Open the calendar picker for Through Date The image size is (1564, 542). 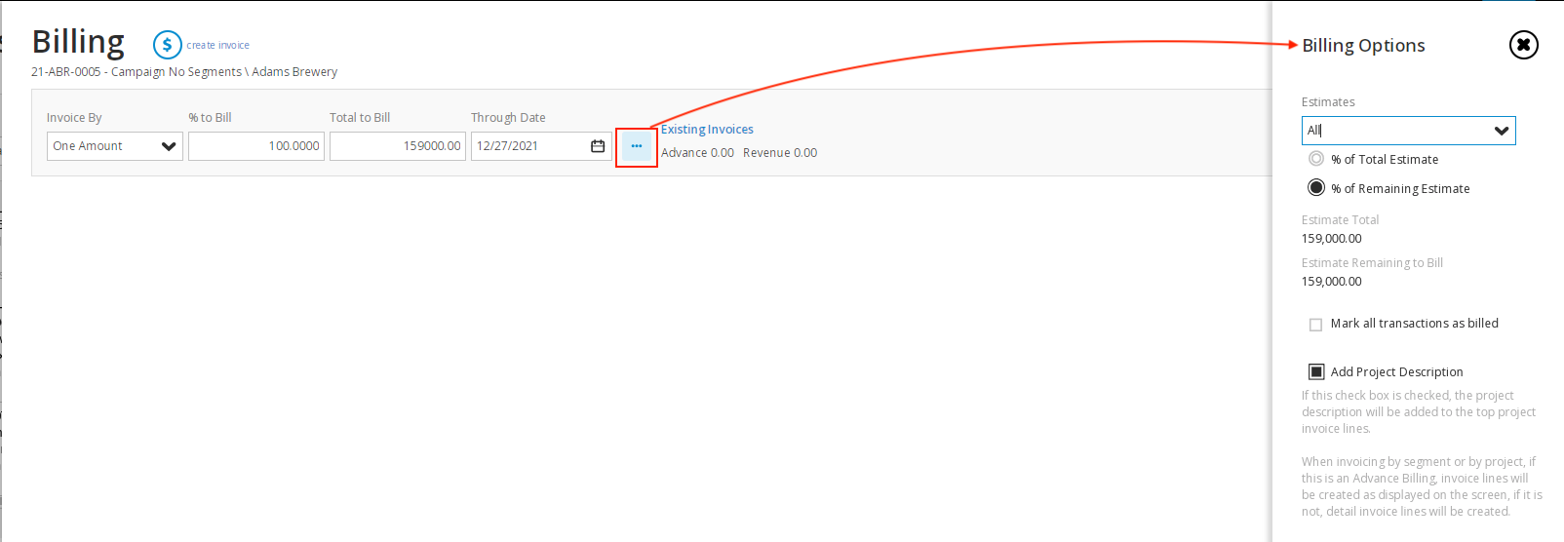pos(598,146)
